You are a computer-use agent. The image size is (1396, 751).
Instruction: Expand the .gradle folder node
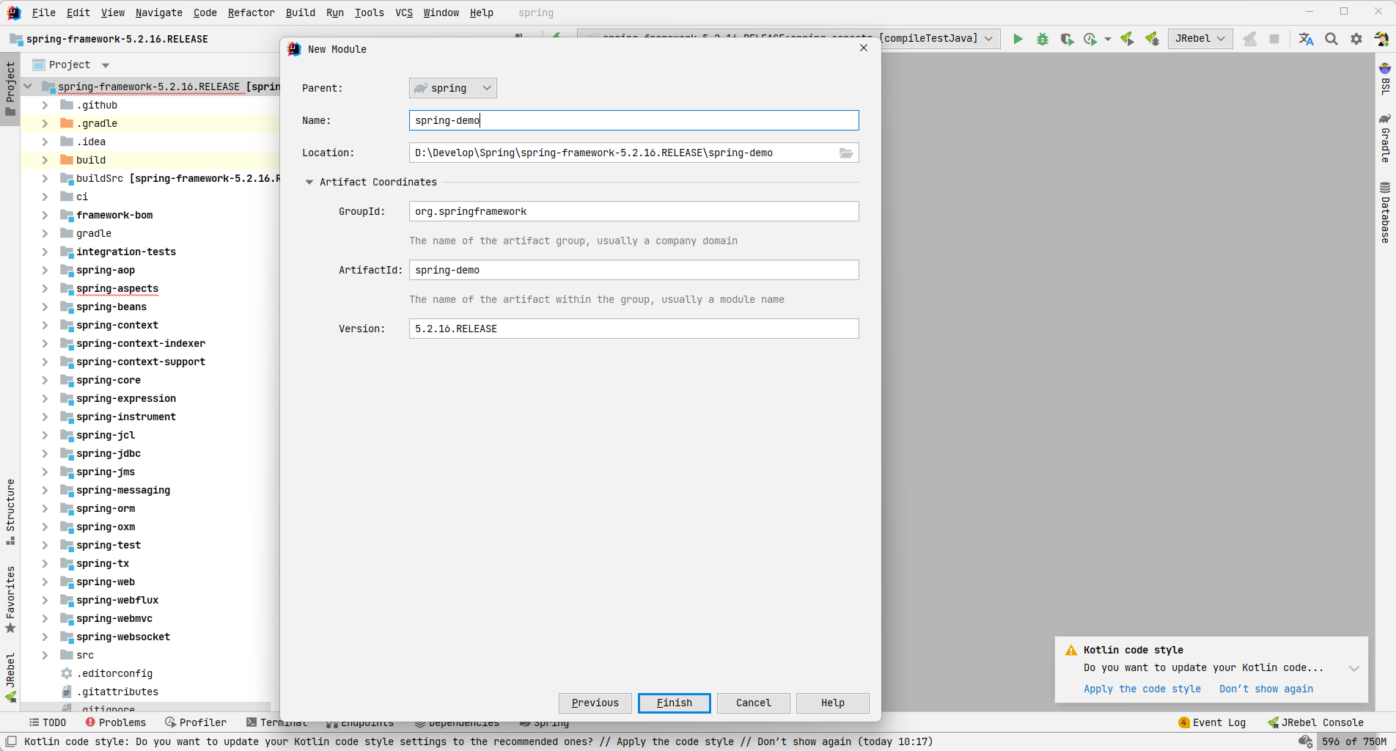point(45,123)
